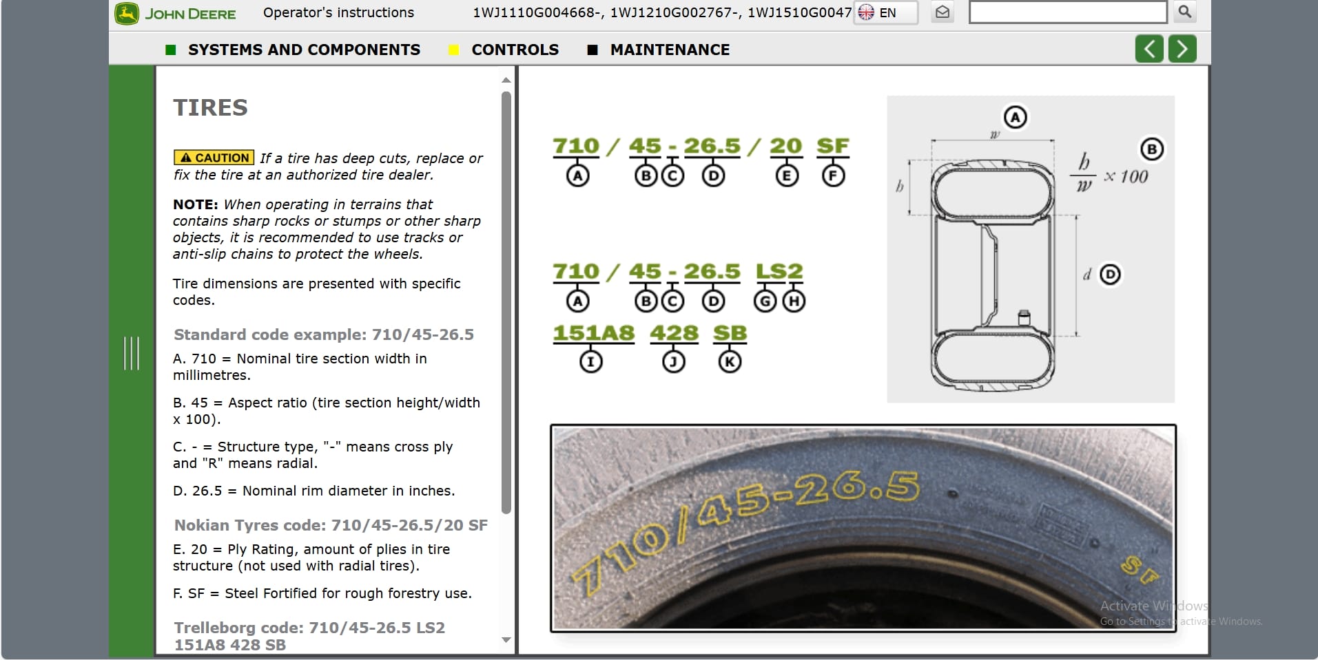Image resolution: width=1318 pixels, height=660 pixels.
Task: Click the Operator's instructions title
Action: pyautogui.click(x=339, y=12)
